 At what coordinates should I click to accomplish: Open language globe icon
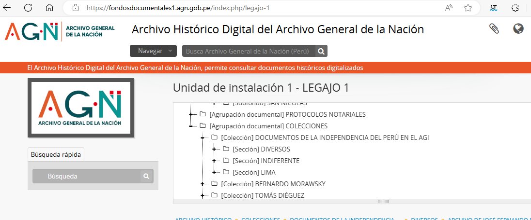(518, 28)
